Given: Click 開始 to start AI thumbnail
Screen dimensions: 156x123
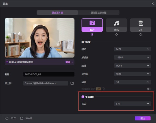Looking at the screenshot, I should (x=68, y=62).
